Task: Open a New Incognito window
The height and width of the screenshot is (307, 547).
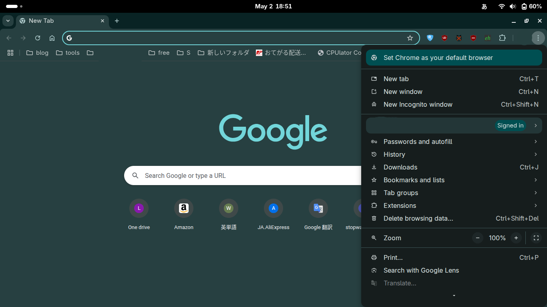Action: [454, 104]
